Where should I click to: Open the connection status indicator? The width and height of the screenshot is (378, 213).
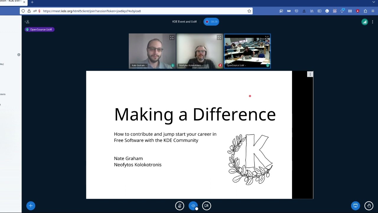[365, 22]
